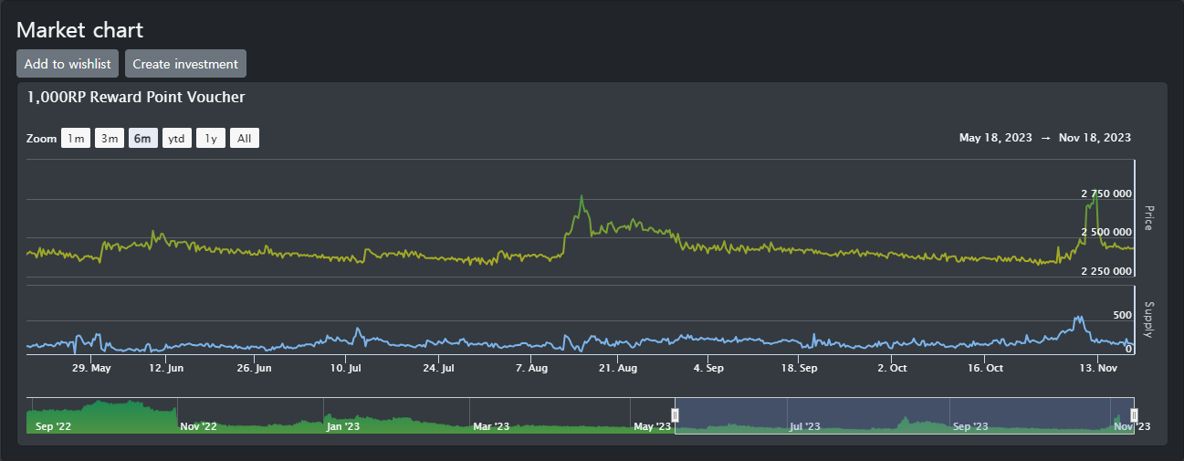Click the shaded selected range in navigator
Viewport: 1184px width, 461px height.
(x=904, y=415)
